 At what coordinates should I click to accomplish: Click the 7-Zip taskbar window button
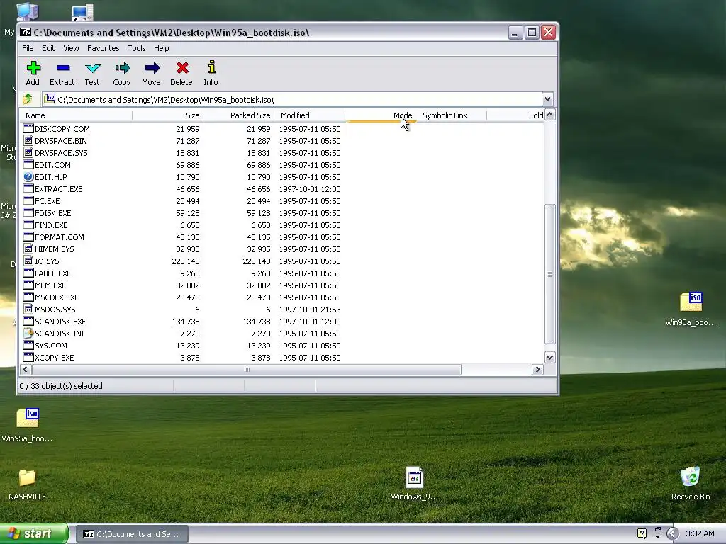coord(131,534)
